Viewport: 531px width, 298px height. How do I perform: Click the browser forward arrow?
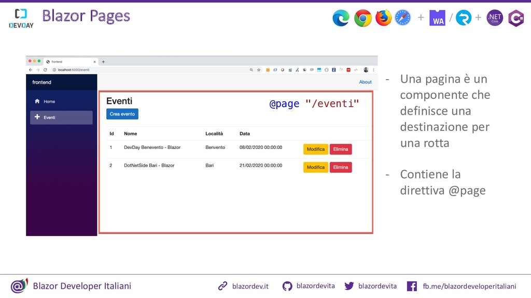[x=38, y=70]
